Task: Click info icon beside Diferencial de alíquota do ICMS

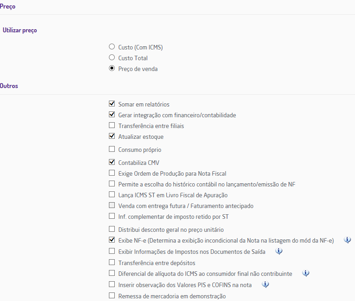Action: [306, 273]
